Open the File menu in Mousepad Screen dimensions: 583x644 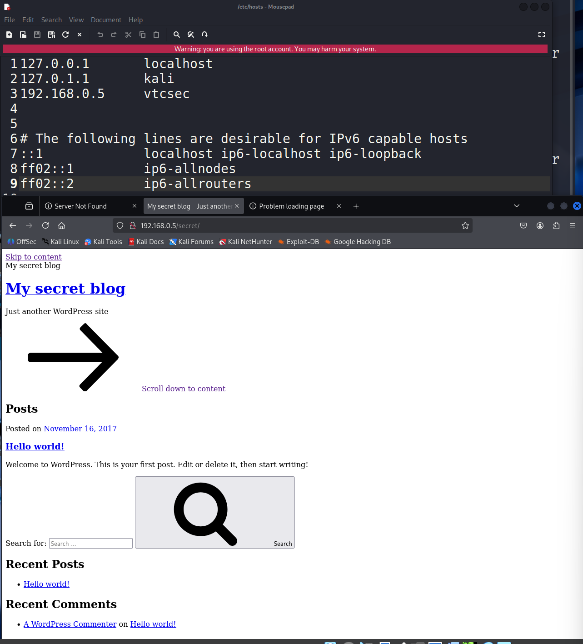[10, 20]
